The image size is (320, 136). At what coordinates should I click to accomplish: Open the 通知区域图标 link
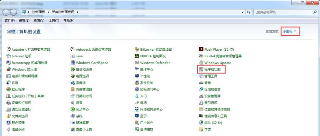(x=21, y=110)
